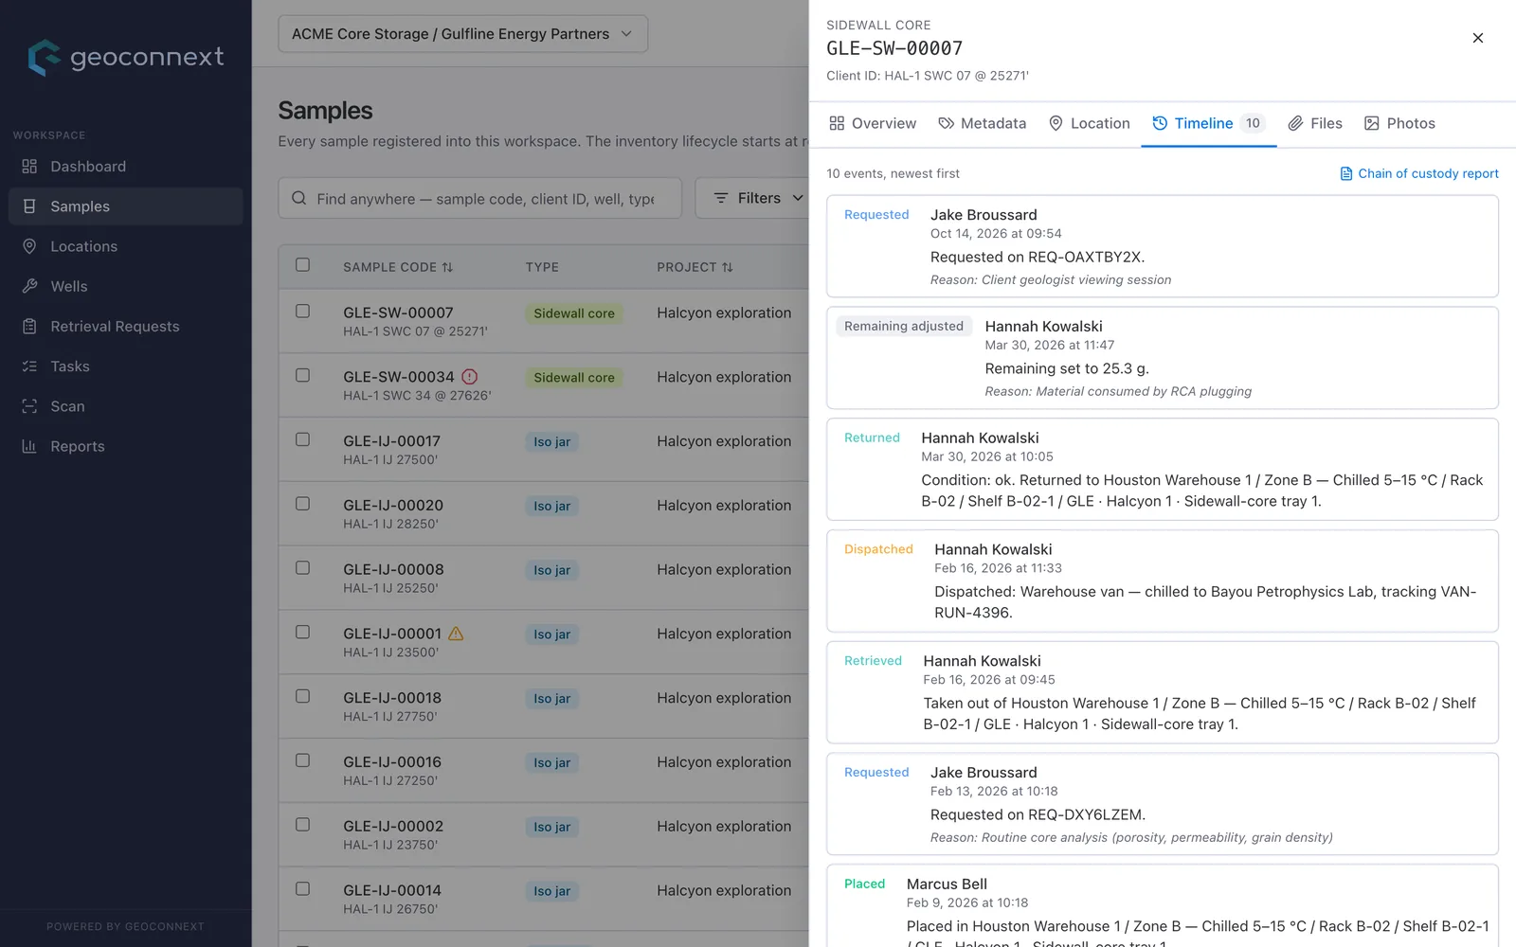1516x947 pixels.
Task: Click the search magnifier icon
Action: 298,198
